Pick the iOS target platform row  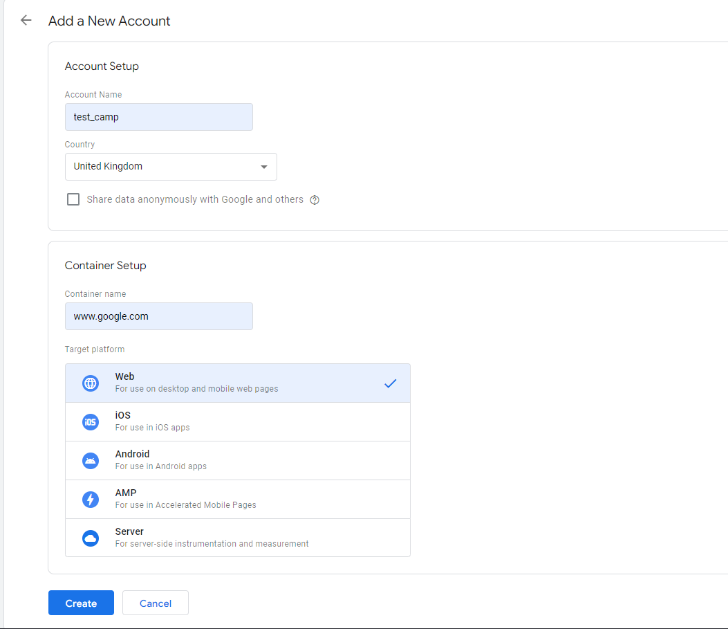(x=237, y=421)
